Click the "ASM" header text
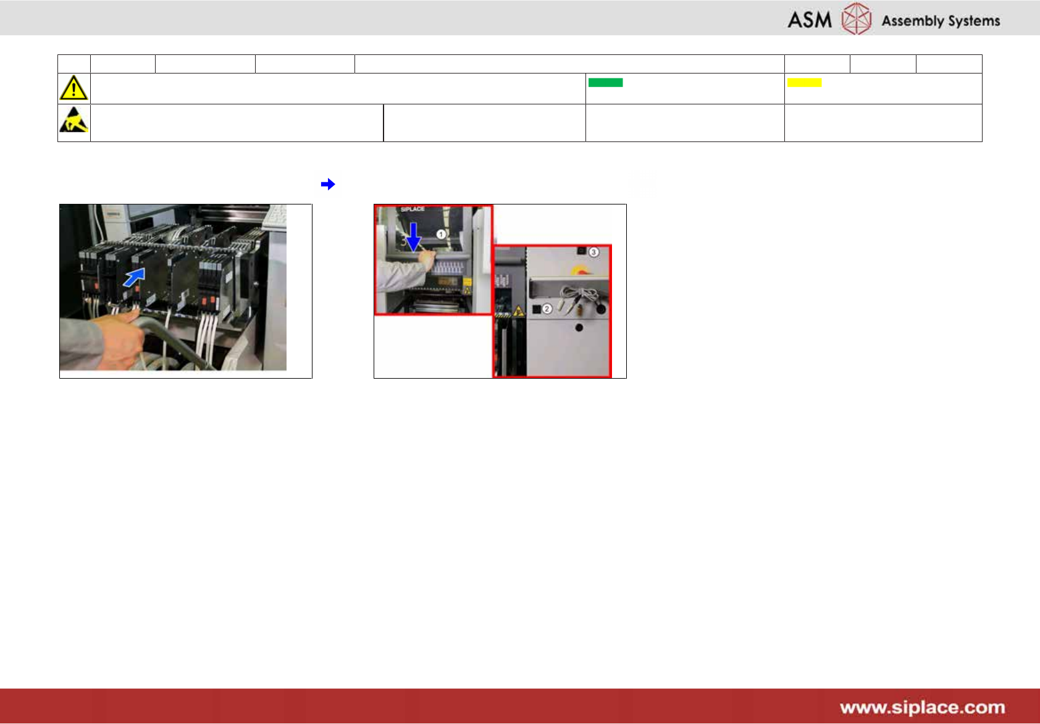The height and width of the screenshot is (724, 1040). point(810,20)
